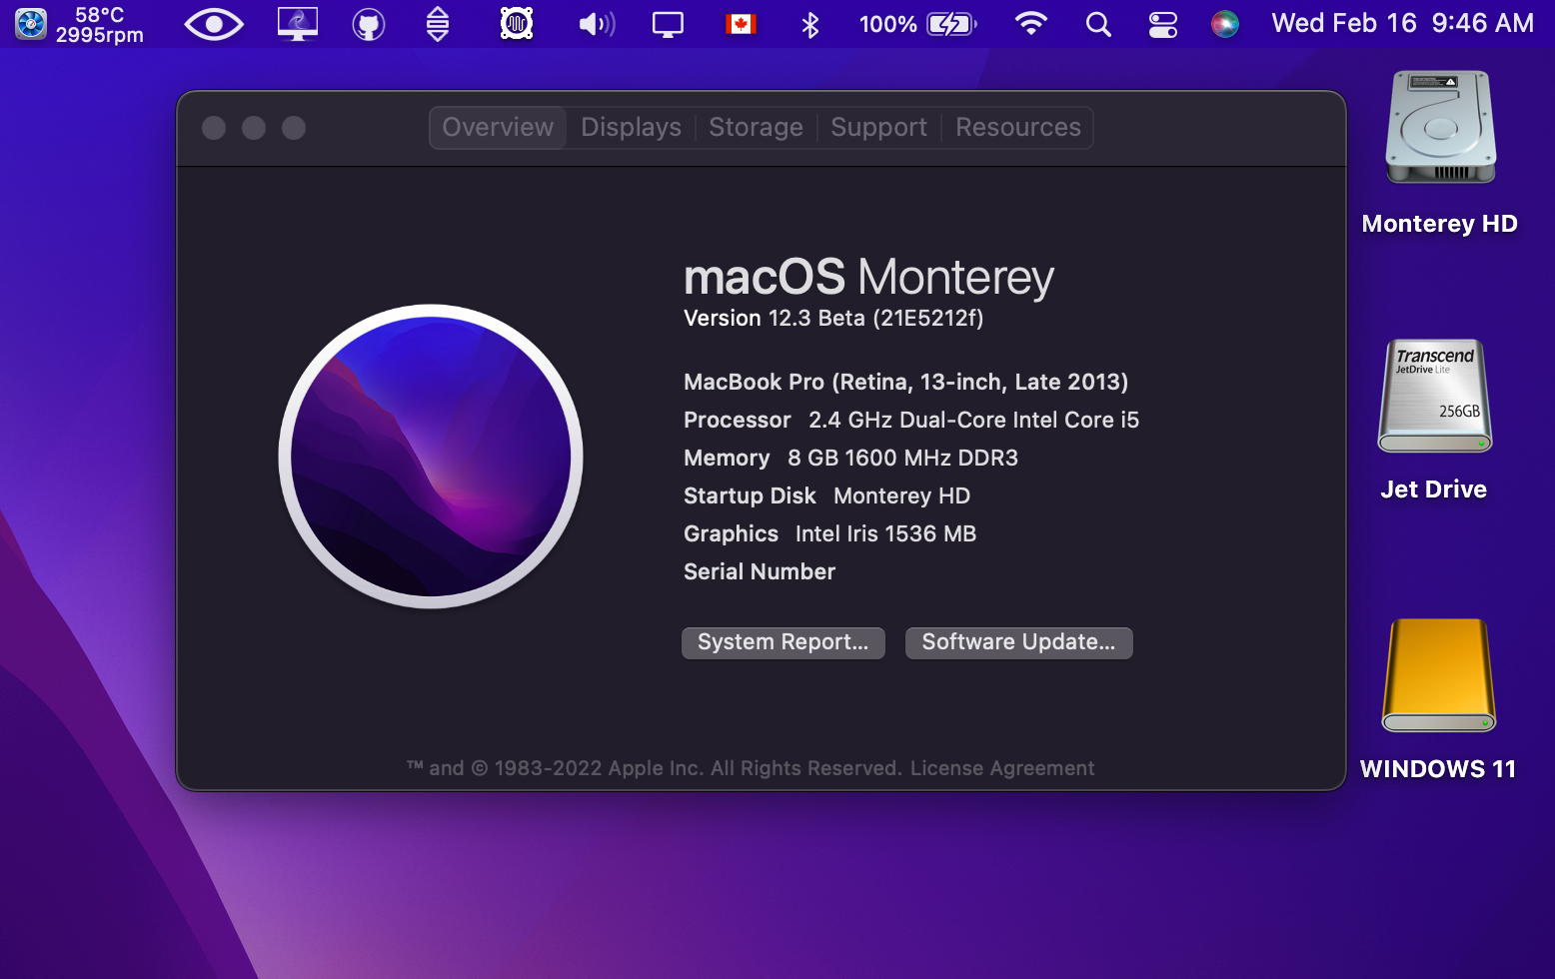Click the macOS Monterey title

[x=868, y=277]
